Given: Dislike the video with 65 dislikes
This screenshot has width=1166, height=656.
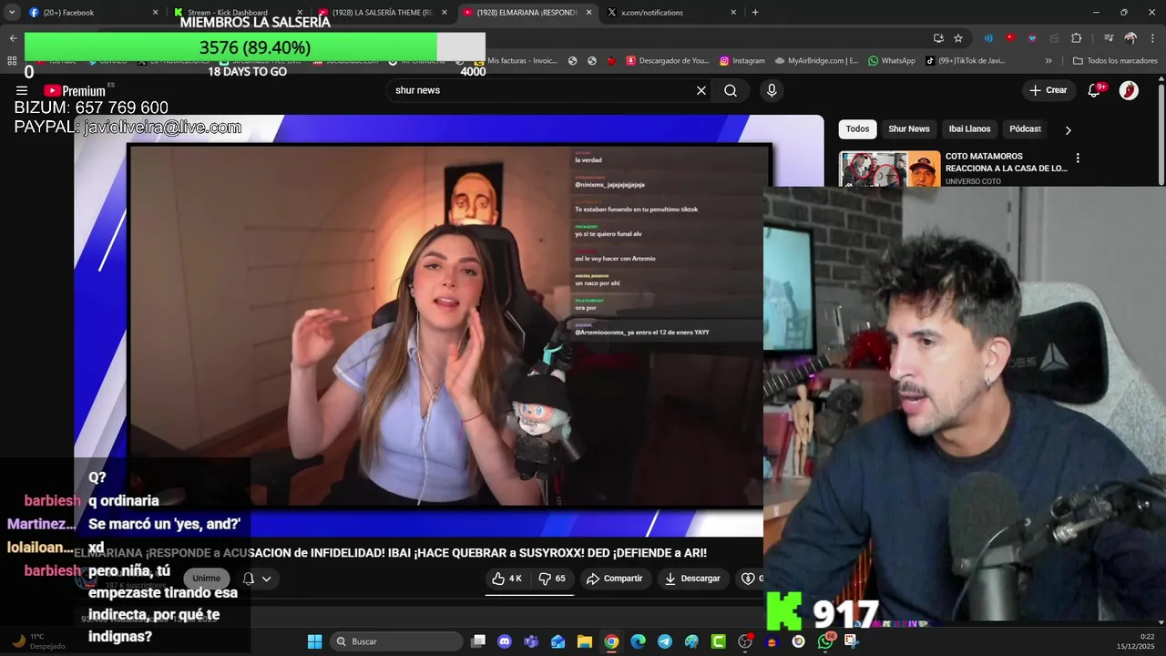Looking at the screenshot, I should (552, 579).
